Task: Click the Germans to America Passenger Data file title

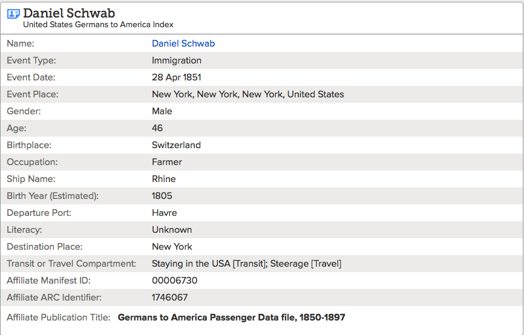Action: tap(231, 317)
